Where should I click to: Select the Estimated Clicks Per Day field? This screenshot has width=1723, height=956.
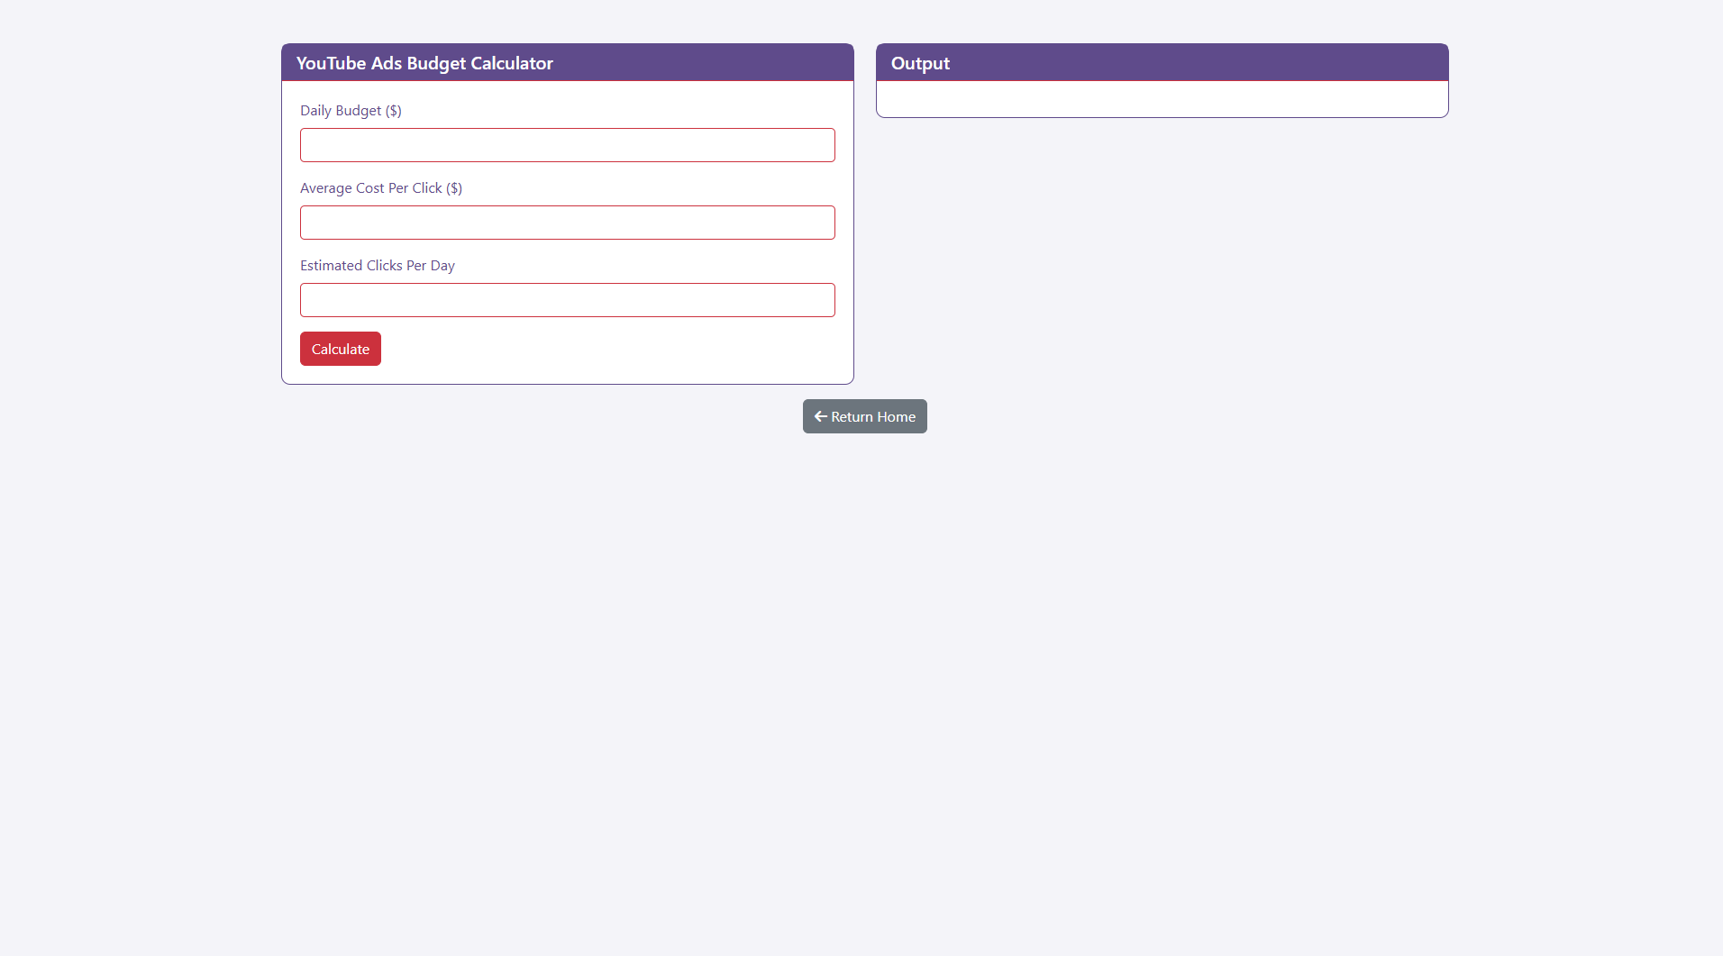pos(567,300)
